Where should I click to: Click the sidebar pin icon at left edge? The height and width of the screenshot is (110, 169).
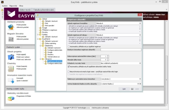(x=2, y=10)
